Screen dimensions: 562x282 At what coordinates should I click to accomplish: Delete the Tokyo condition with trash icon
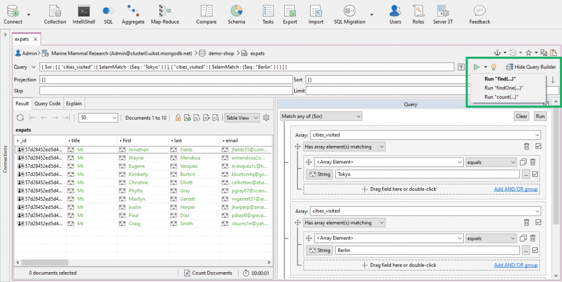pos(532,162)
